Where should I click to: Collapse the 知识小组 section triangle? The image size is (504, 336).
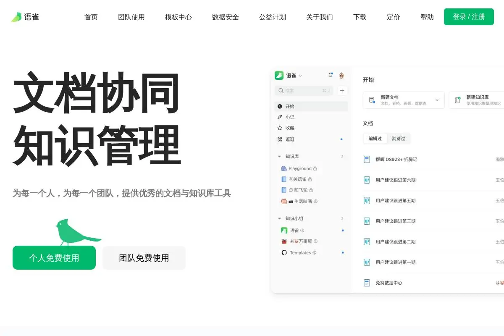(279, 218)
